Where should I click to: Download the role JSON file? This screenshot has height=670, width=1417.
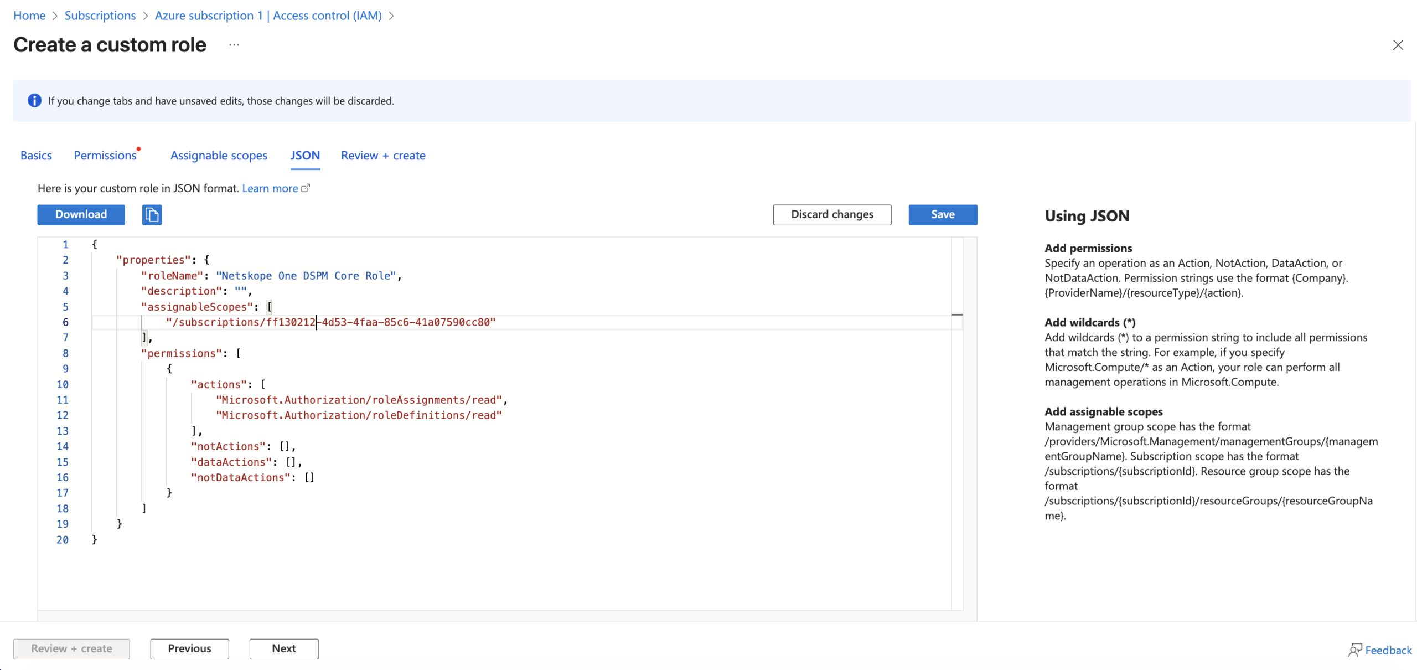click(81, 214)
